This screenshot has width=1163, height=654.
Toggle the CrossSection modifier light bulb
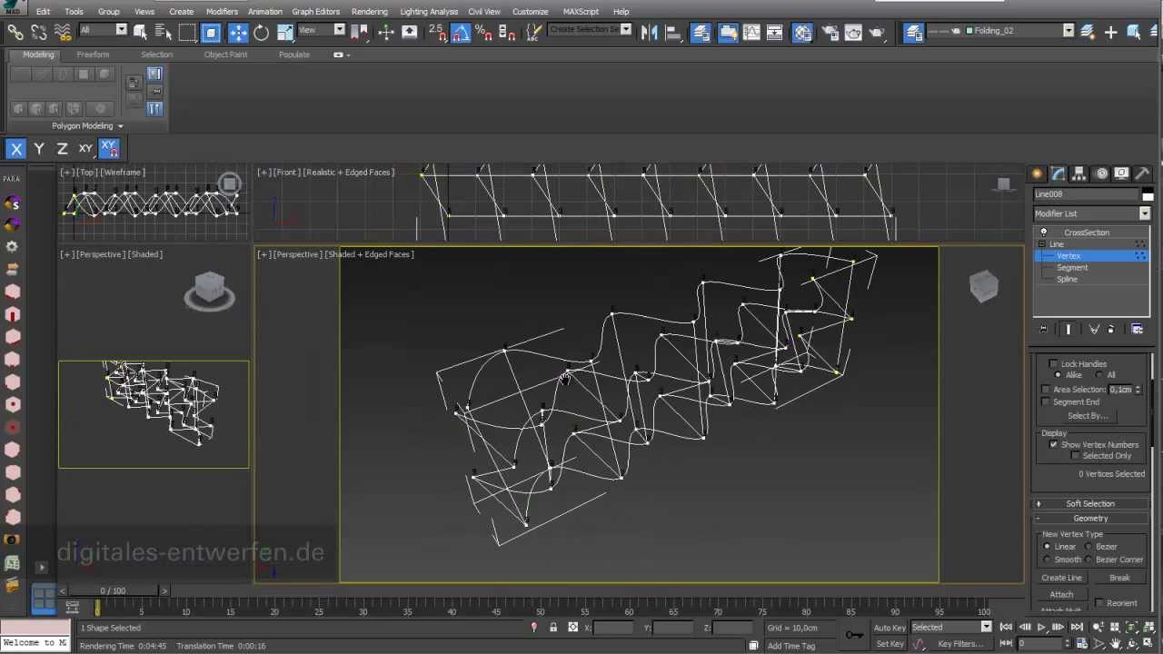click(x=1043, y=233)
